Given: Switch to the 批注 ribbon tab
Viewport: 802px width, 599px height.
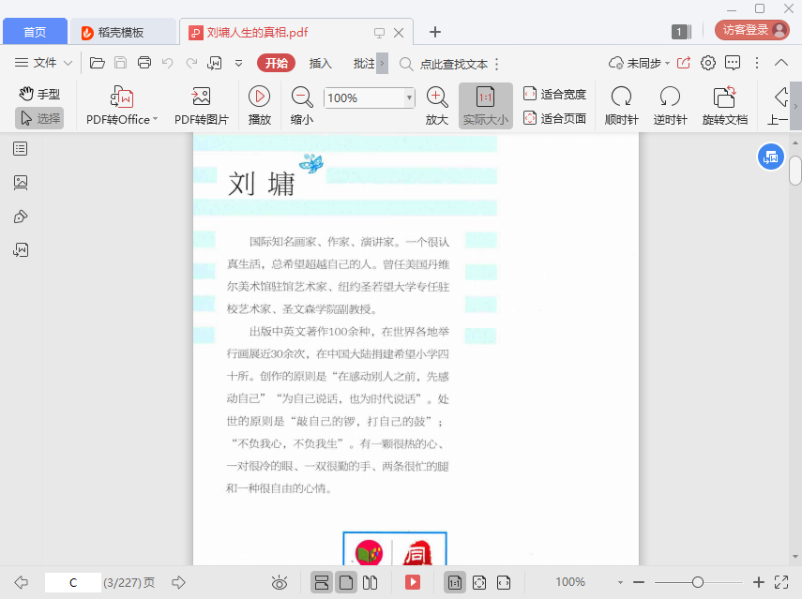Looking at the screenshot, I should point(364,64).
